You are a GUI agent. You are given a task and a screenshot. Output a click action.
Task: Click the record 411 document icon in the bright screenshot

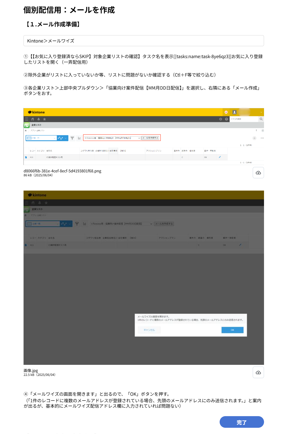(26, 157)
